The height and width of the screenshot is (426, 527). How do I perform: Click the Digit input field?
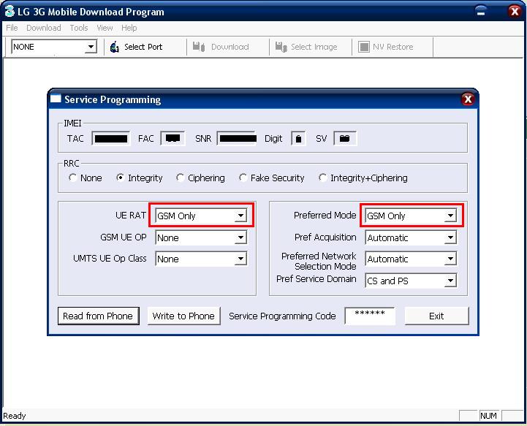click(298, 138)
